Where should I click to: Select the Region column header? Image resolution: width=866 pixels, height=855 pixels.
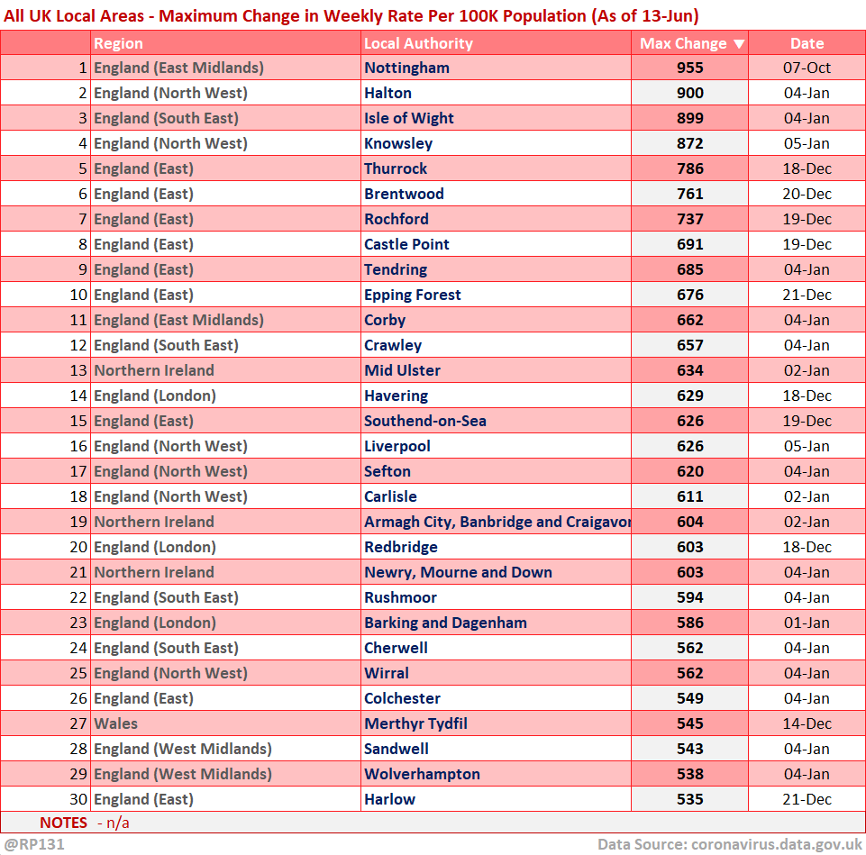pos(119,43)
